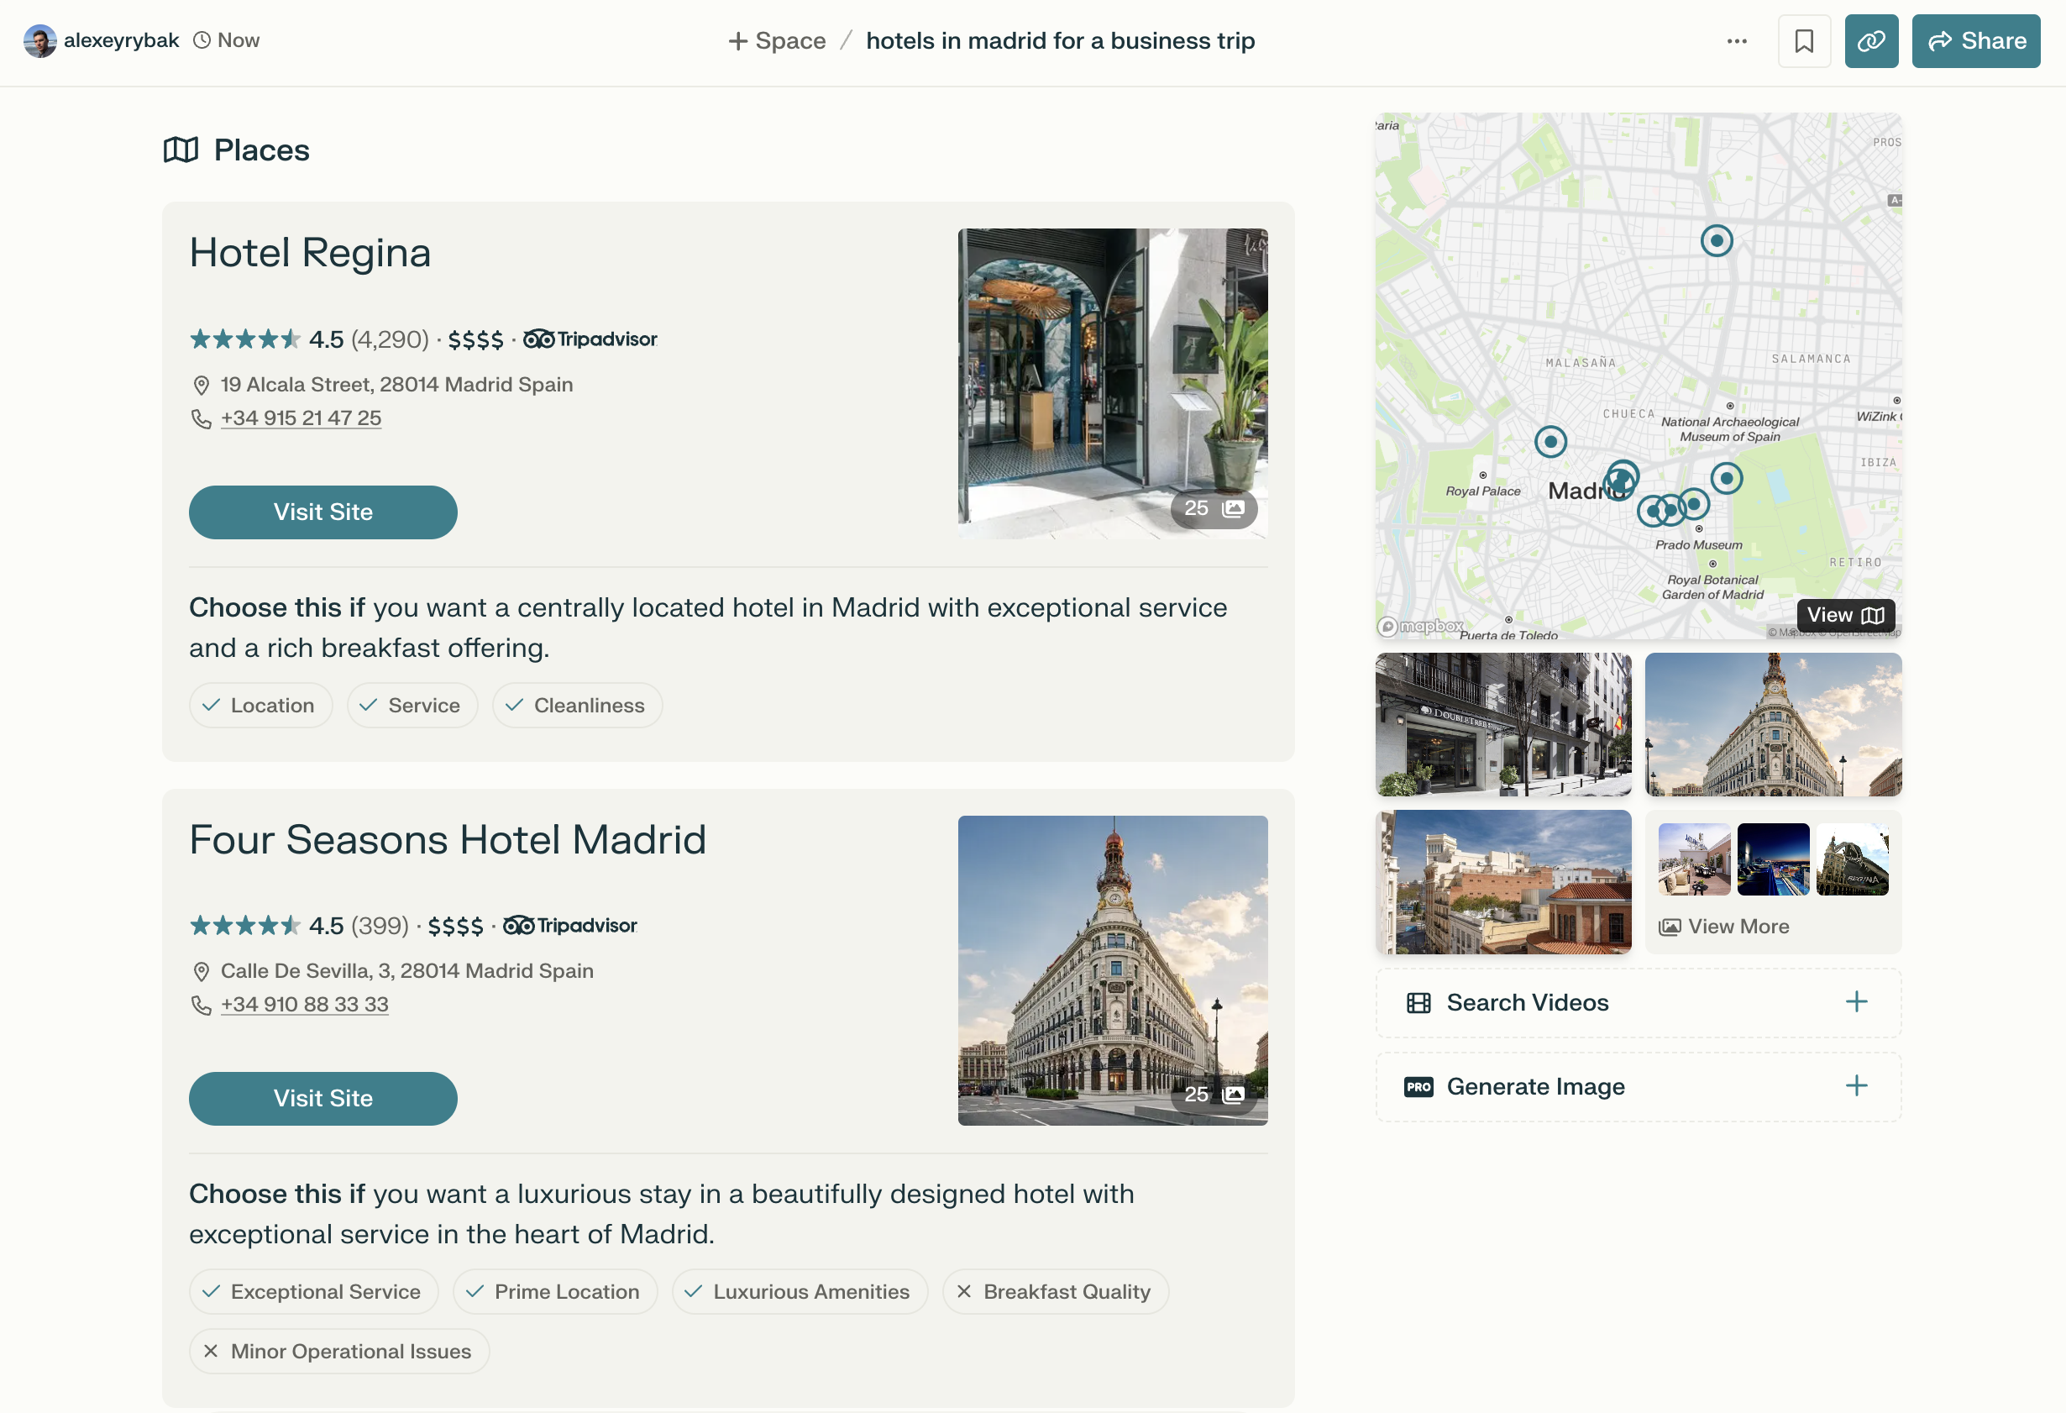2066x1413 pixels.
Task: Click the thread title hotels in madrid
Action: pyautogui.click(x=1061, y=41)
